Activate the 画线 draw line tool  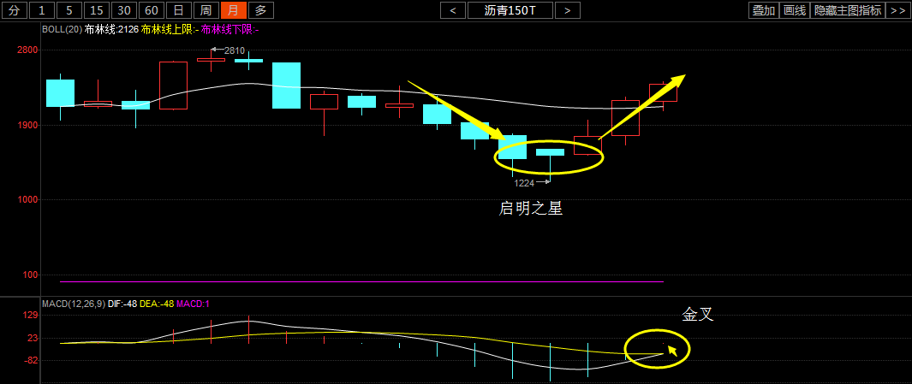[x=795, y=10]
